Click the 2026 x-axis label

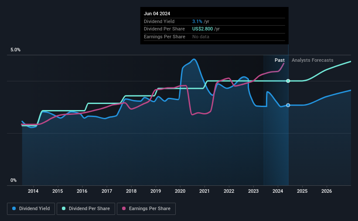(327, 191)
